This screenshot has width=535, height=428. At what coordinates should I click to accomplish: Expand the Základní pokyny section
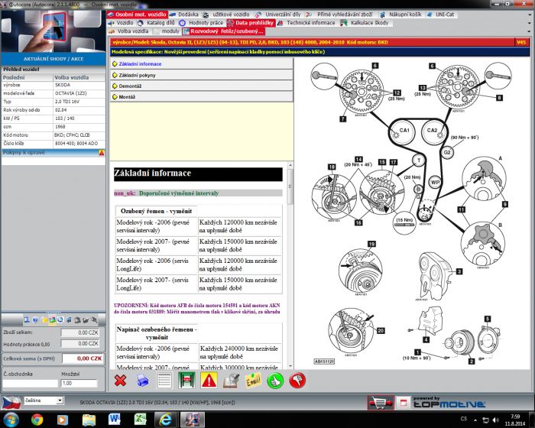(x=201, y=75)
